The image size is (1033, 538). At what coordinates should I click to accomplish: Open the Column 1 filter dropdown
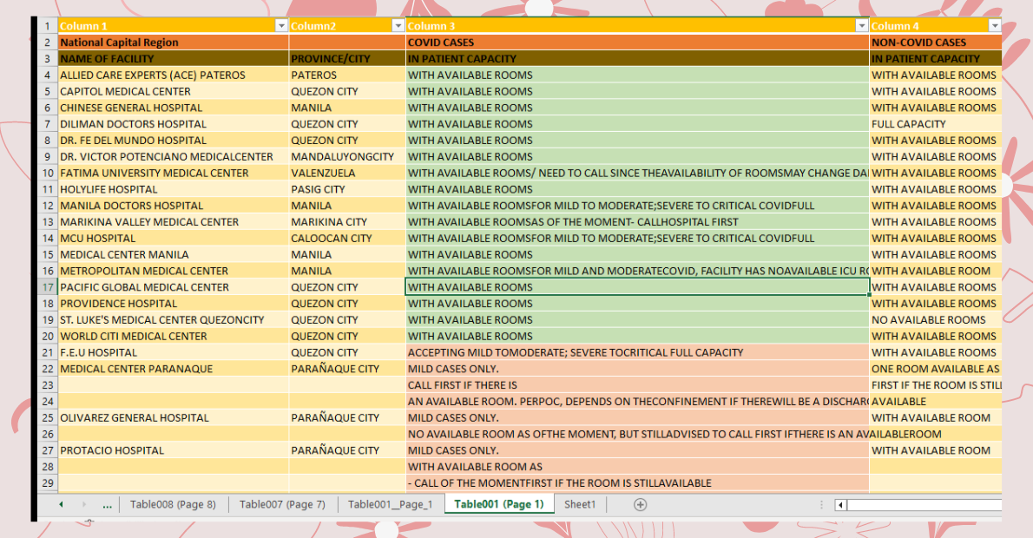click(x=281, y=26)
